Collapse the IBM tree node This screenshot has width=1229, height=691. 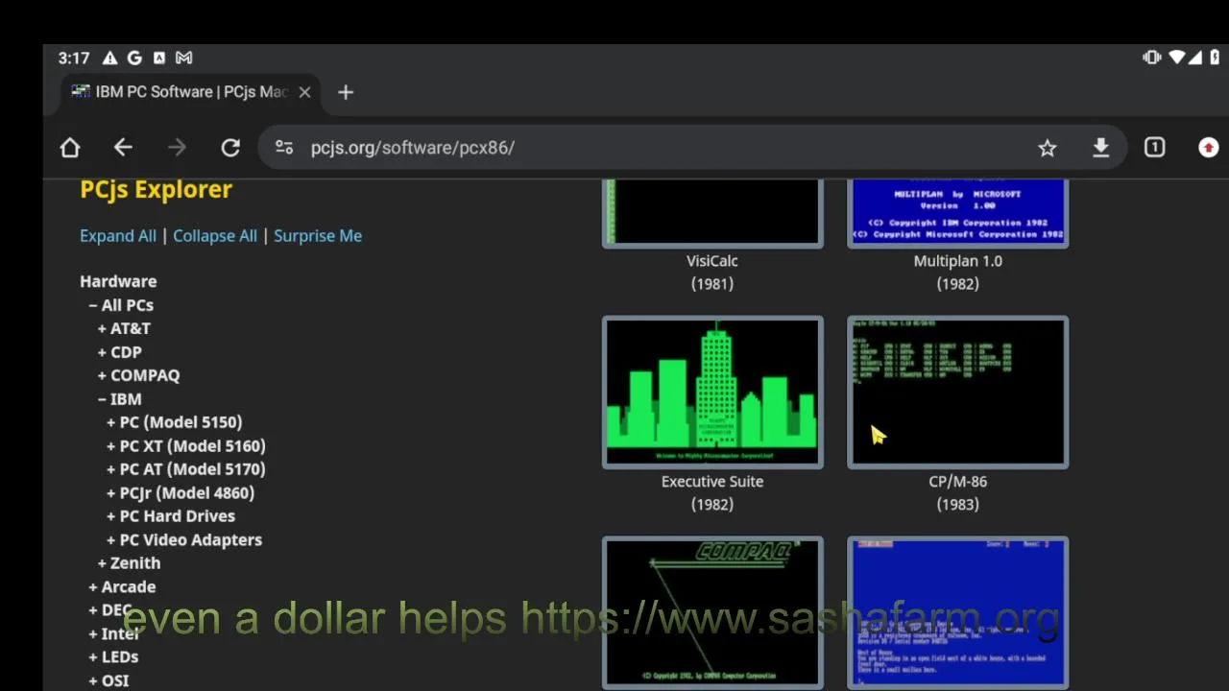[x=119, y=399]
